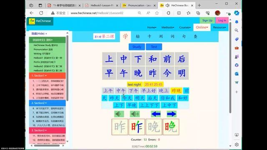Click the colored 昨 stroke-order card
Viewport: 267px width, 150px height.
pyautogui.click(x=137, y=127)
